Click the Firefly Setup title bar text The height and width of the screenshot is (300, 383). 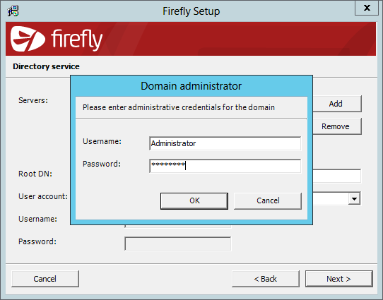(x=191, y=11)
